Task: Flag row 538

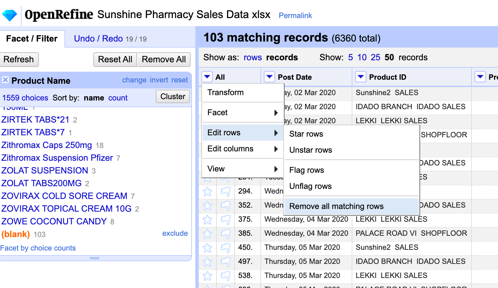Action: 226,276
